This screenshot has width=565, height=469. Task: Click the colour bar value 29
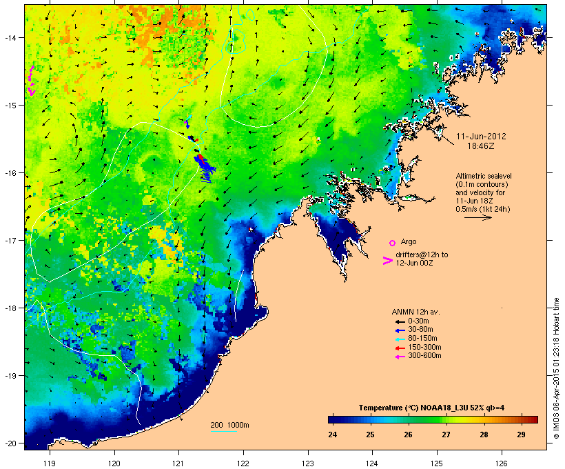point(521,435)
